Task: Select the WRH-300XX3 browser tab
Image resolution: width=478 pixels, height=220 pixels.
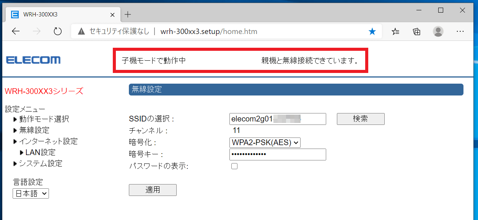Action: click(x=63, y=15)
